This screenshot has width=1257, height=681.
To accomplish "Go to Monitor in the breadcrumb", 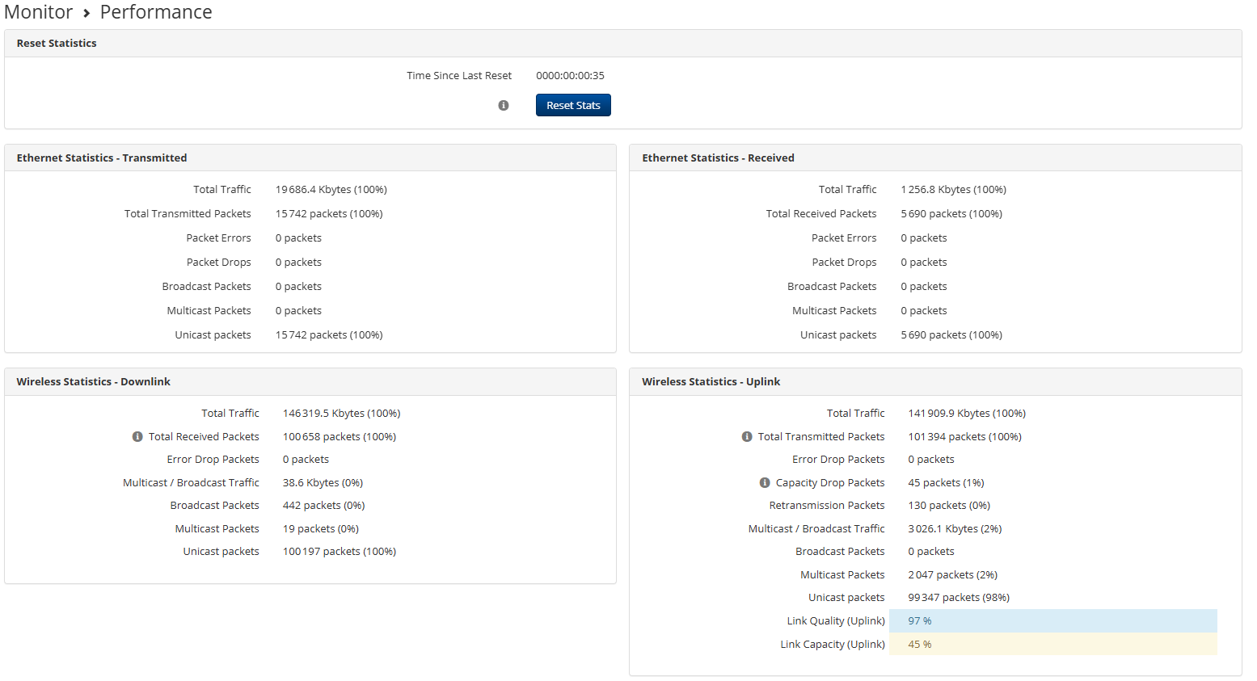I will click(39, 13).
